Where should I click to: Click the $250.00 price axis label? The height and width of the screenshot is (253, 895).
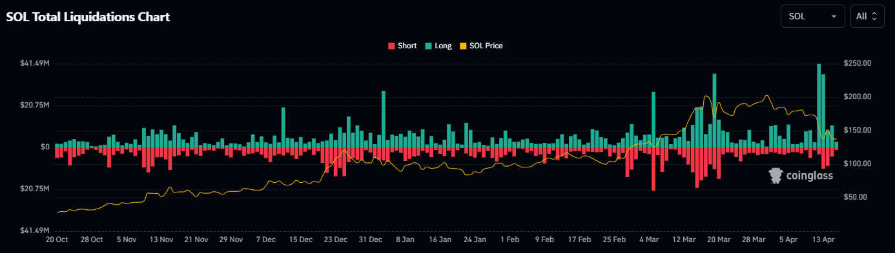click(x=858, y=63)
